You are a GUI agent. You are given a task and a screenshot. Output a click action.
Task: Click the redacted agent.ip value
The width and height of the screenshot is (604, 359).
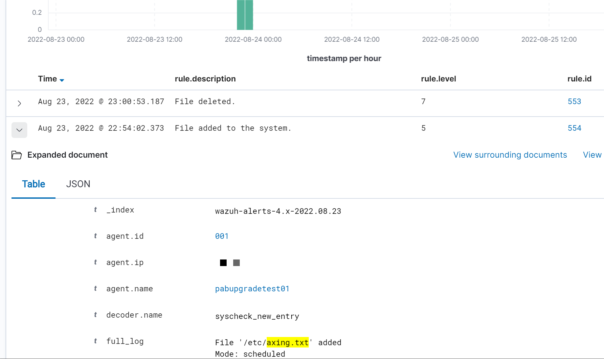click(x=230, y=263)
